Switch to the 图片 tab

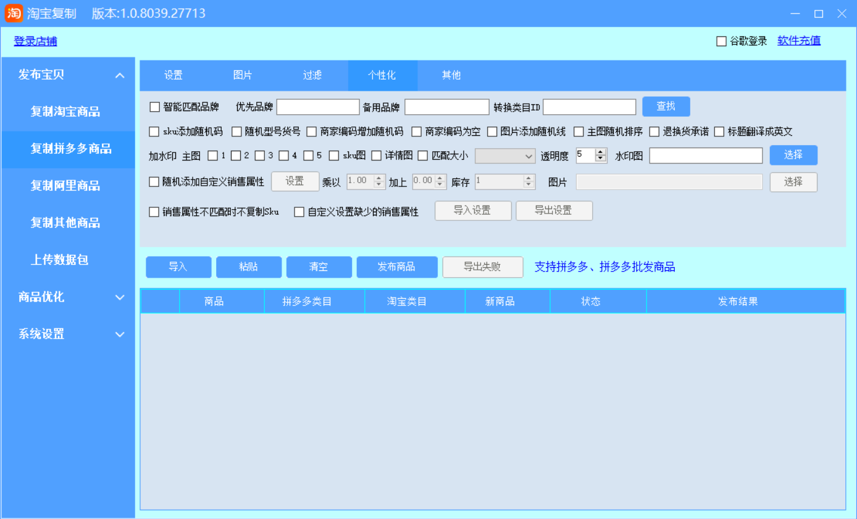243,75
